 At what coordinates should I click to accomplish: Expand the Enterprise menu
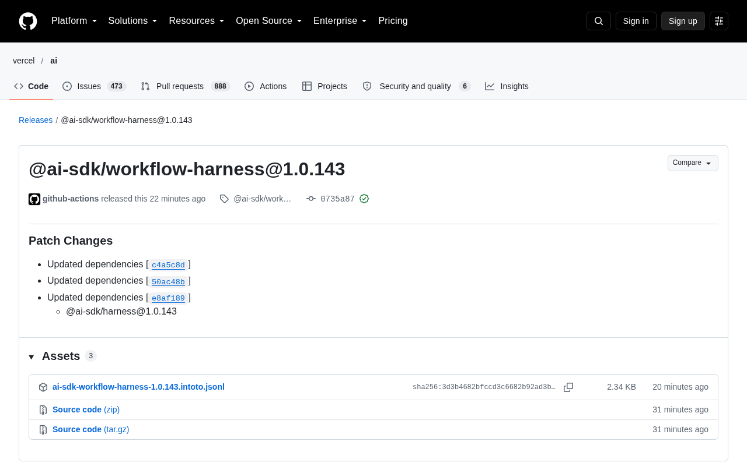(340, 21)
